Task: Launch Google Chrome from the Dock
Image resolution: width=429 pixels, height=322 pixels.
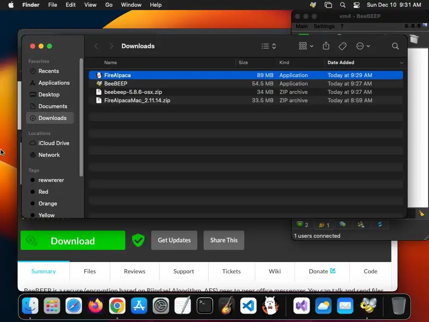Action: 117,305
